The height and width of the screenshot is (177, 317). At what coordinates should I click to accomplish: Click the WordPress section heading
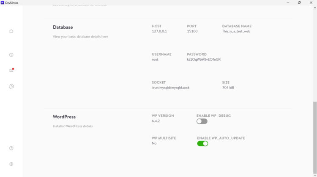pyautogui.click(x=64, y=117)
